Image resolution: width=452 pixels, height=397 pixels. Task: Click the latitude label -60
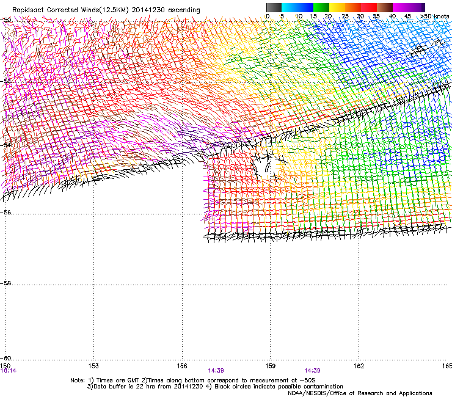(x=5, y=358)
